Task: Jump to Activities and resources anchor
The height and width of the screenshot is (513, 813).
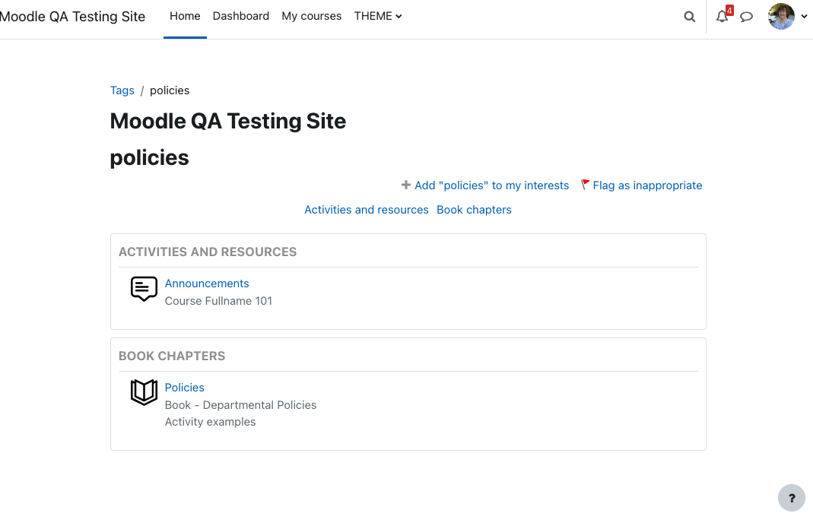Action: pyautogui.click(x=367, y=210)
